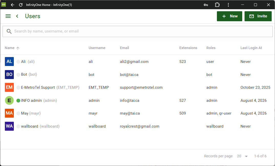Sort by the Username column header

97,48
